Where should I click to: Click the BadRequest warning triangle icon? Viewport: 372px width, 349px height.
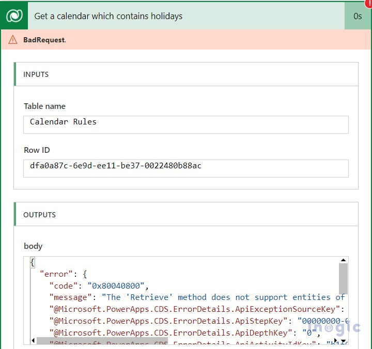click(13, 40)
